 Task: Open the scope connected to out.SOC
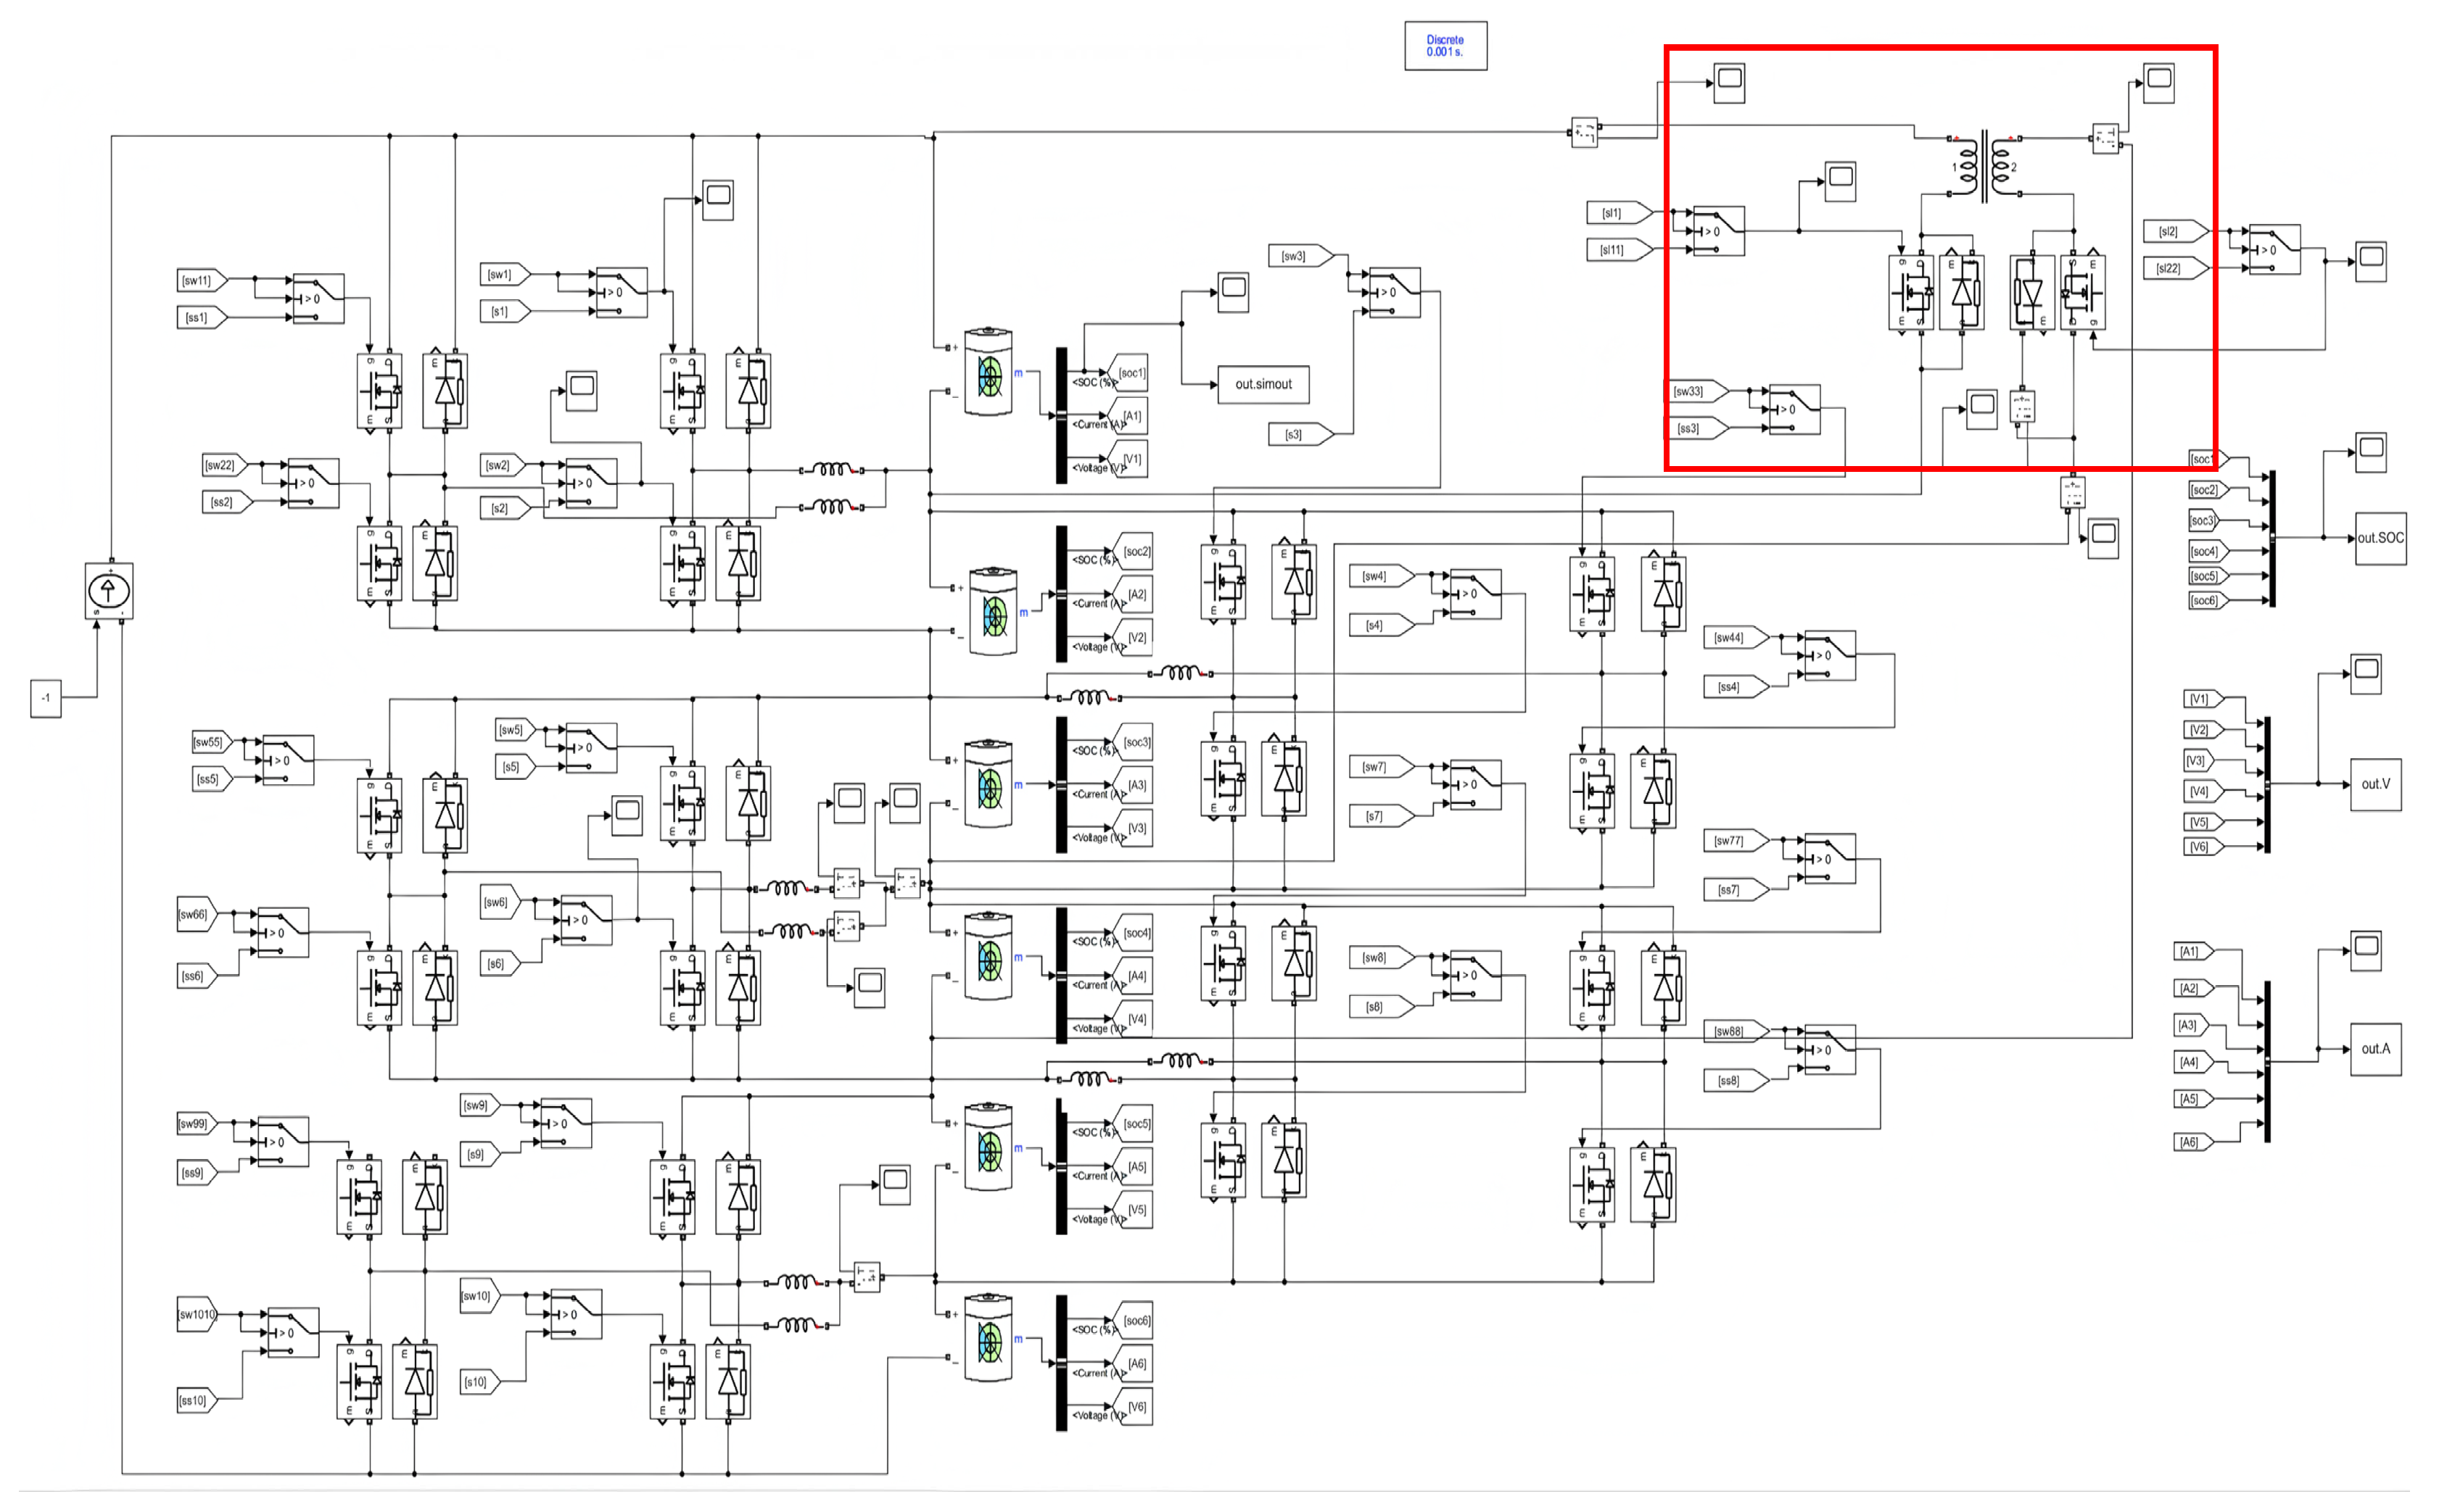pyautogui.click(x=2370, y=452)
